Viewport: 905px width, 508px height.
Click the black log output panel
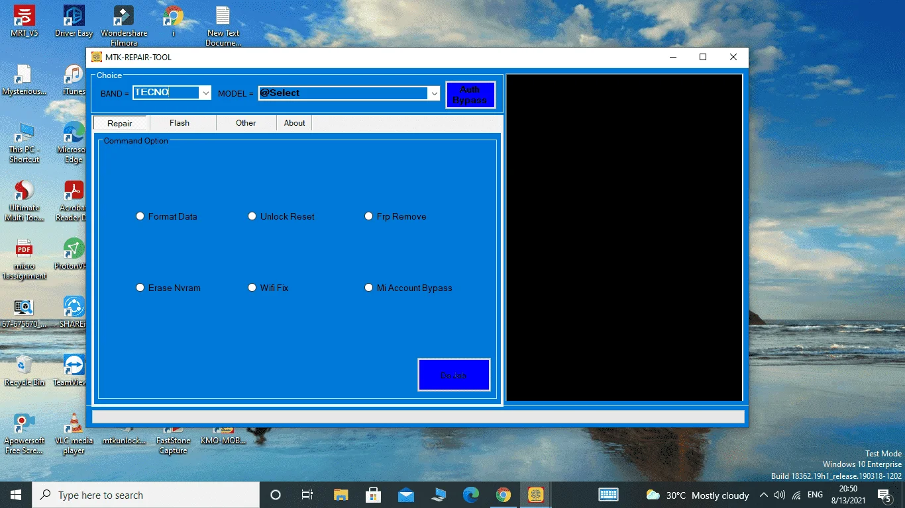click(624, 237)
